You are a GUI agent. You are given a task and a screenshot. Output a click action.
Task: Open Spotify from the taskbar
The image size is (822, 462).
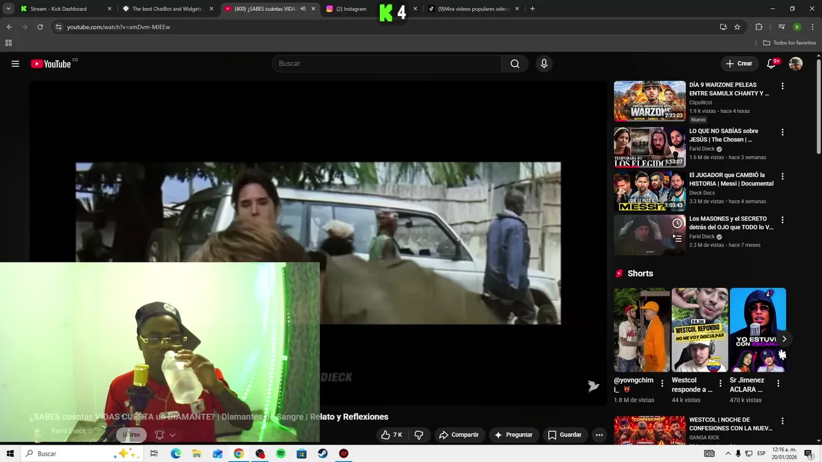(281, 454)
